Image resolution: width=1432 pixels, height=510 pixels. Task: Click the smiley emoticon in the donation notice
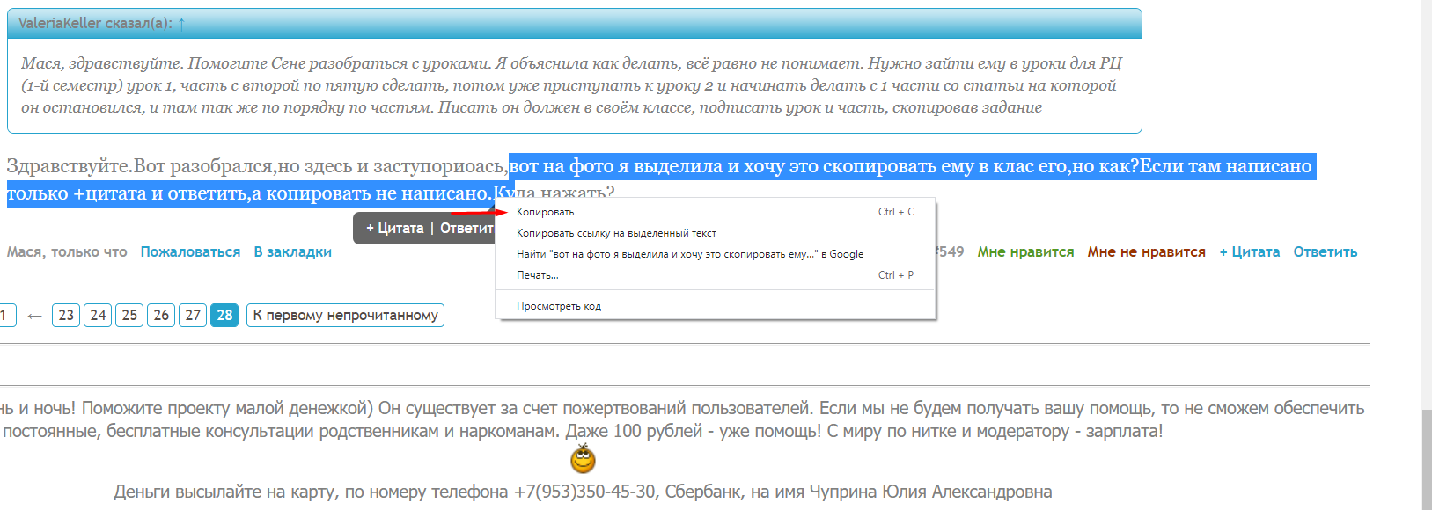583,459
